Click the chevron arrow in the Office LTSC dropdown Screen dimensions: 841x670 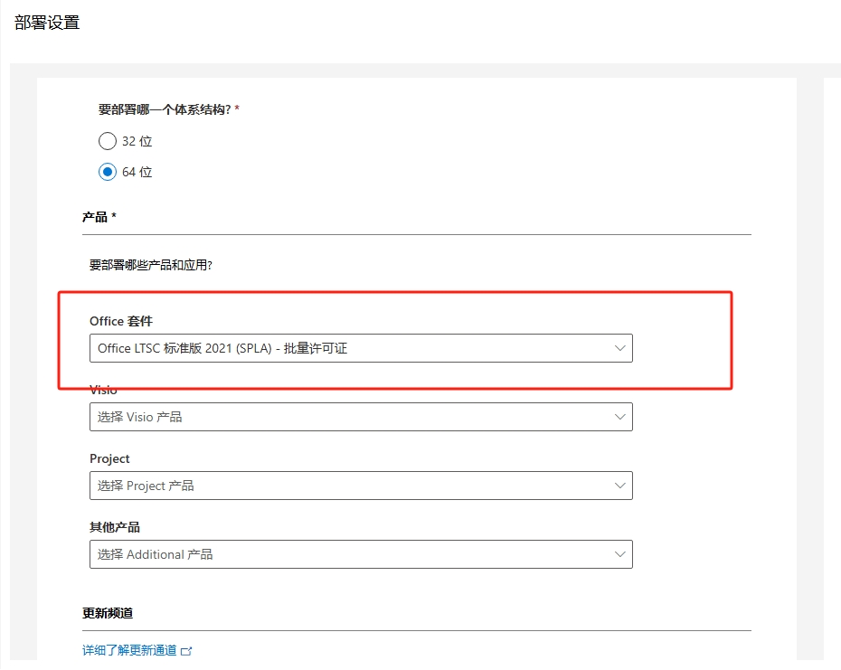[x=620, y=348]
